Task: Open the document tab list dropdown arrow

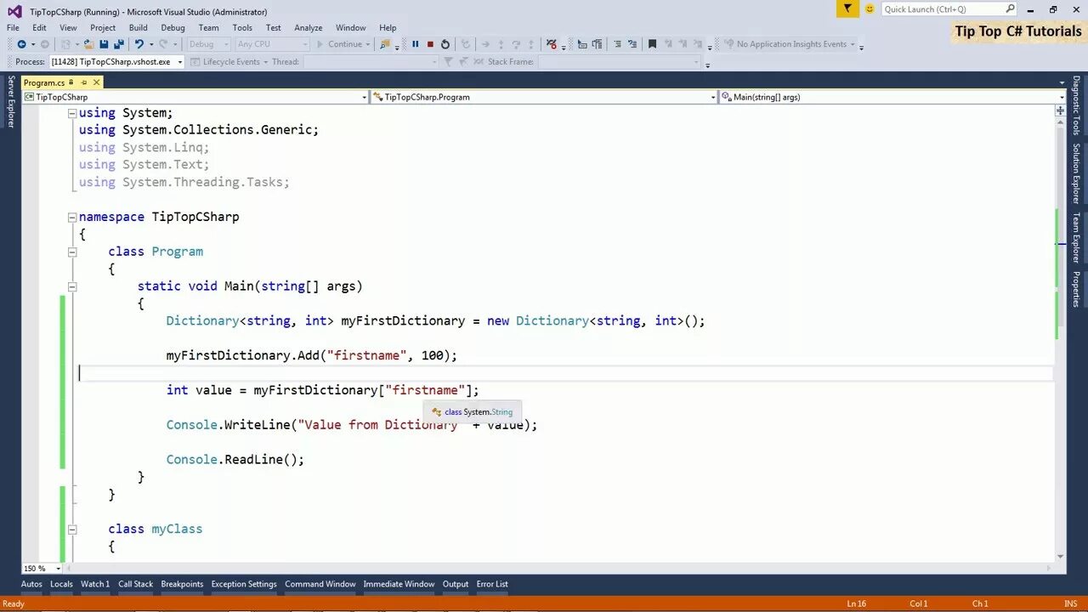Action: (1062, 83)
